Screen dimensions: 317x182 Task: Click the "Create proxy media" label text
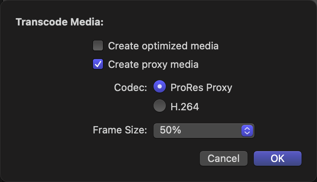click(x=153, y=65)
